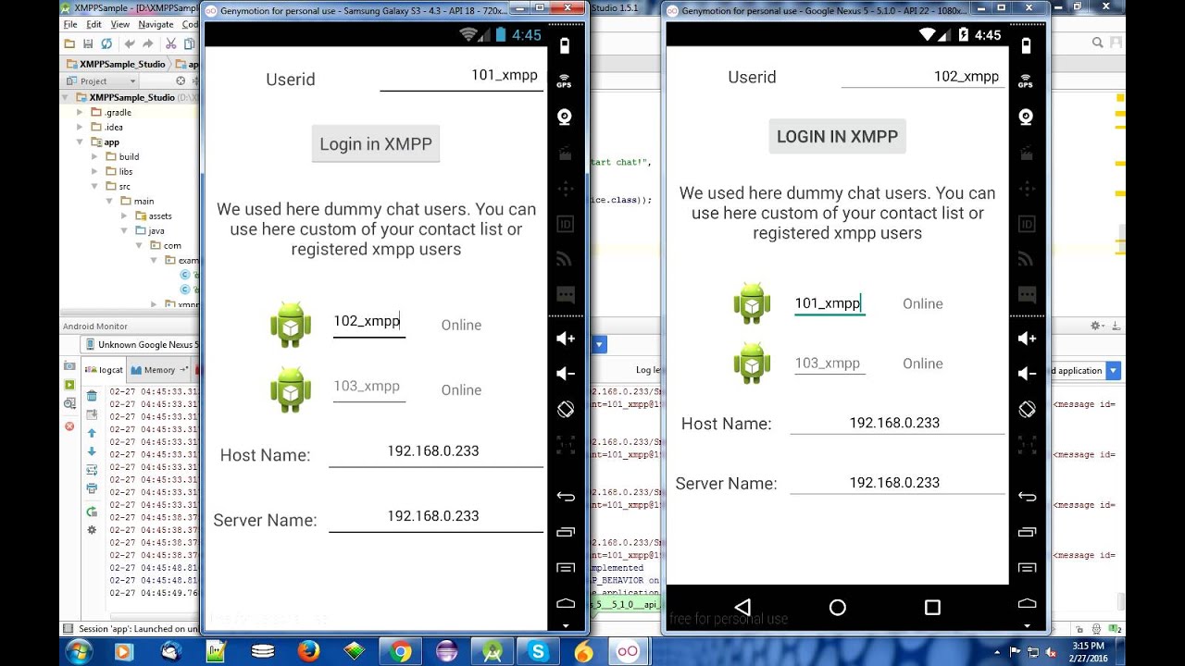Click Home key in Nexus 5 emulator sidebar
The image size is (1185, 666).
coord(1026,602)
